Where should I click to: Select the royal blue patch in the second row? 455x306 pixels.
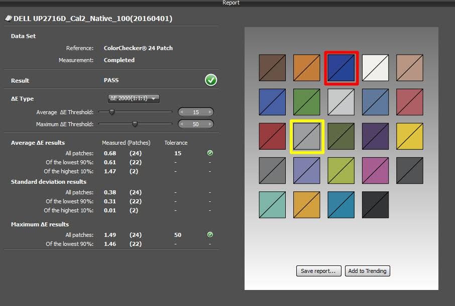point(272,102)
